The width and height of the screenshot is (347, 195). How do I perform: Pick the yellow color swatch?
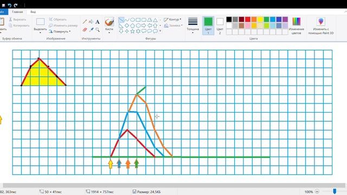(260, 19)
